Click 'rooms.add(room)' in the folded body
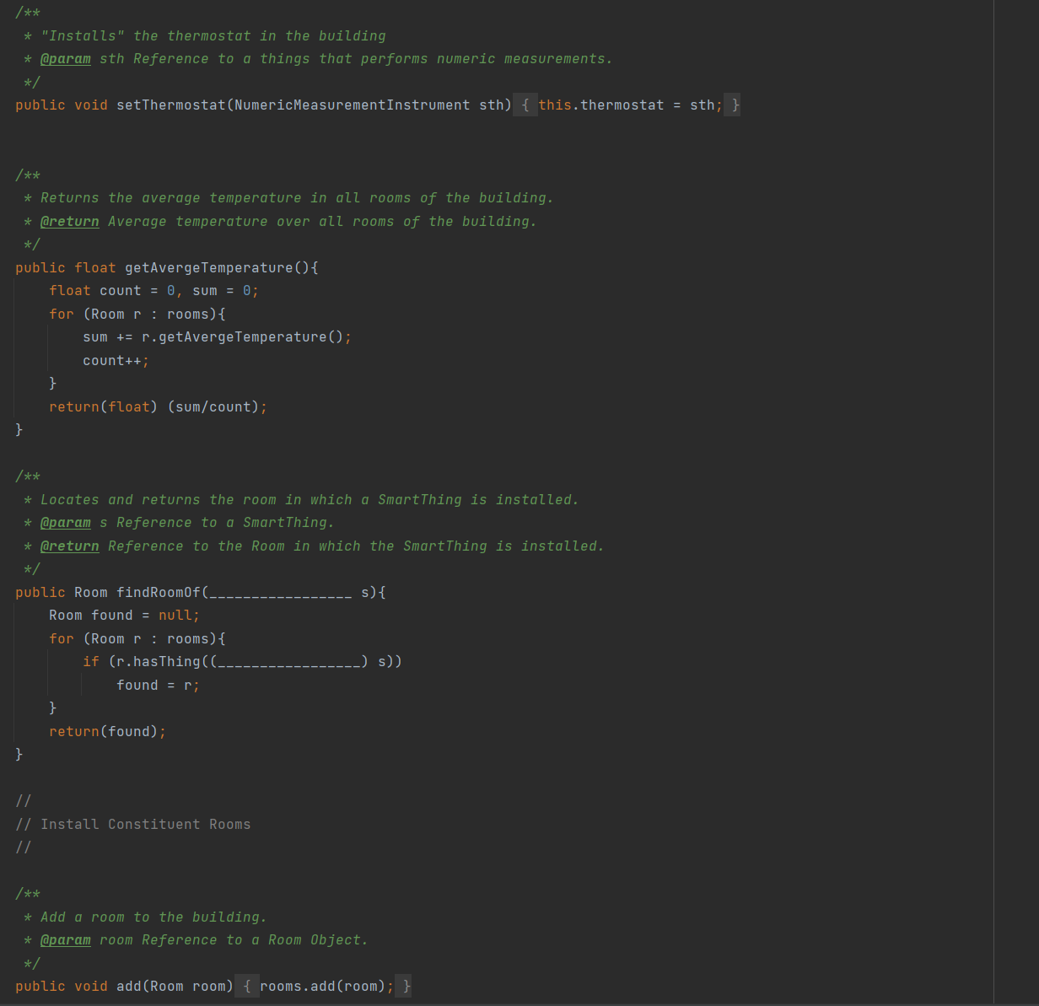The height and width of the screenshot is (1006, 1039). click(323, 987)
